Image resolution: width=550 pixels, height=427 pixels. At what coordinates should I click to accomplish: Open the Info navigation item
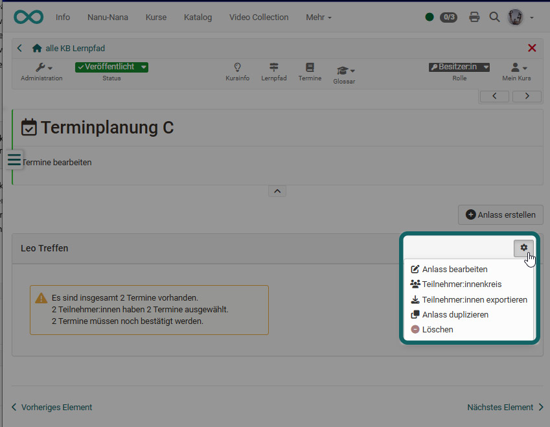pyautogui.click(x=63, y=17)
